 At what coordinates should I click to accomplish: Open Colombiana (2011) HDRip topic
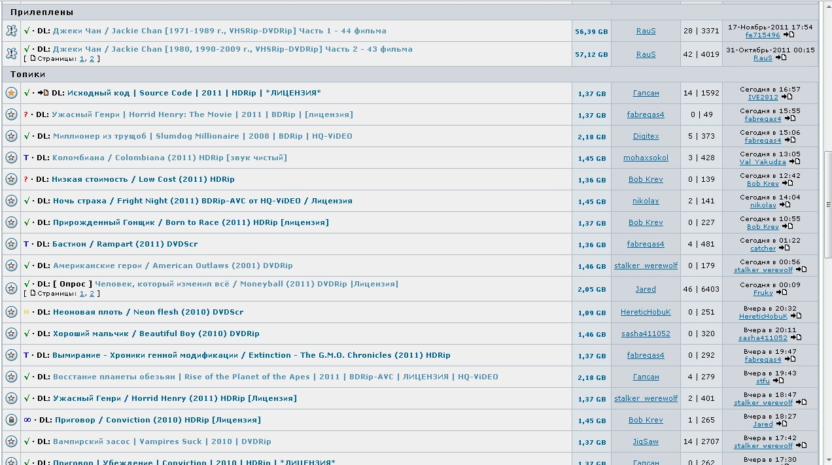(x=169, y=158)
